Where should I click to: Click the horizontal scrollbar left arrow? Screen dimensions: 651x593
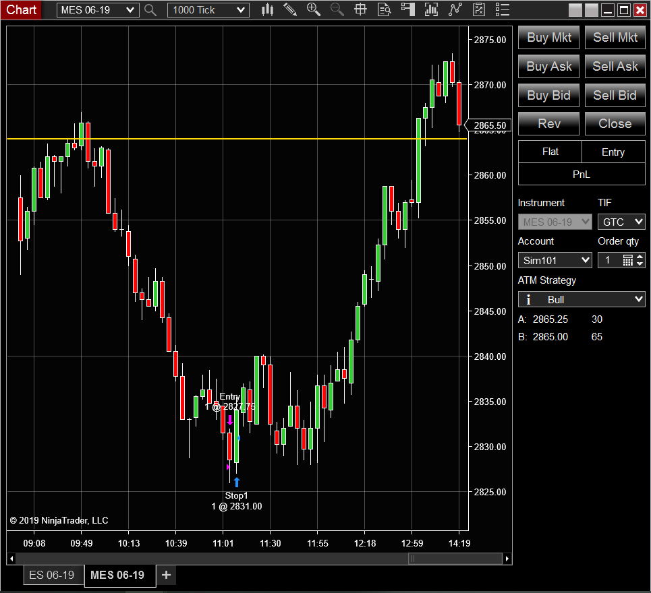coord(11,559)
